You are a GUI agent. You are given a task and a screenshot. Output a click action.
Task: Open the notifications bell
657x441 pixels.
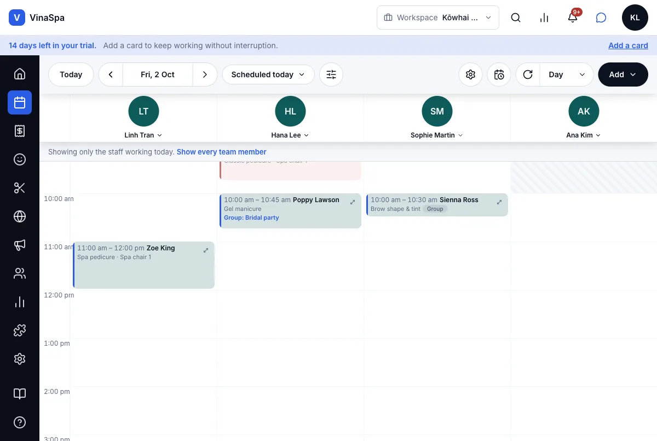(x=573, y=18)
